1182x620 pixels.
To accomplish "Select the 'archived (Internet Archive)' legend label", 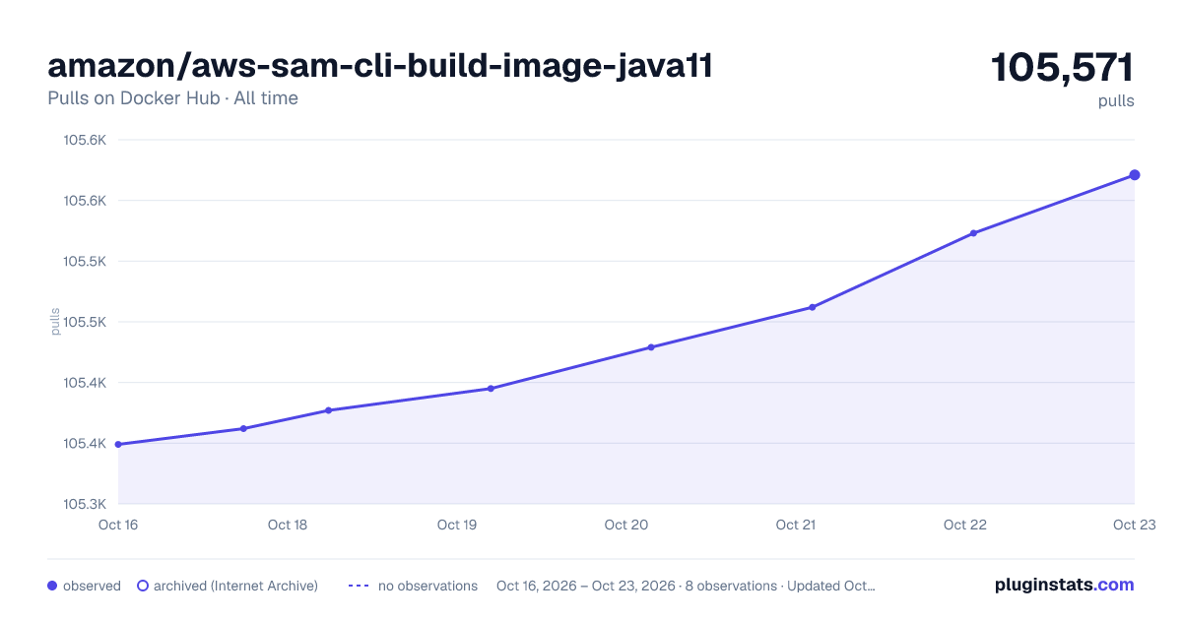I will (x=235, y=586).
